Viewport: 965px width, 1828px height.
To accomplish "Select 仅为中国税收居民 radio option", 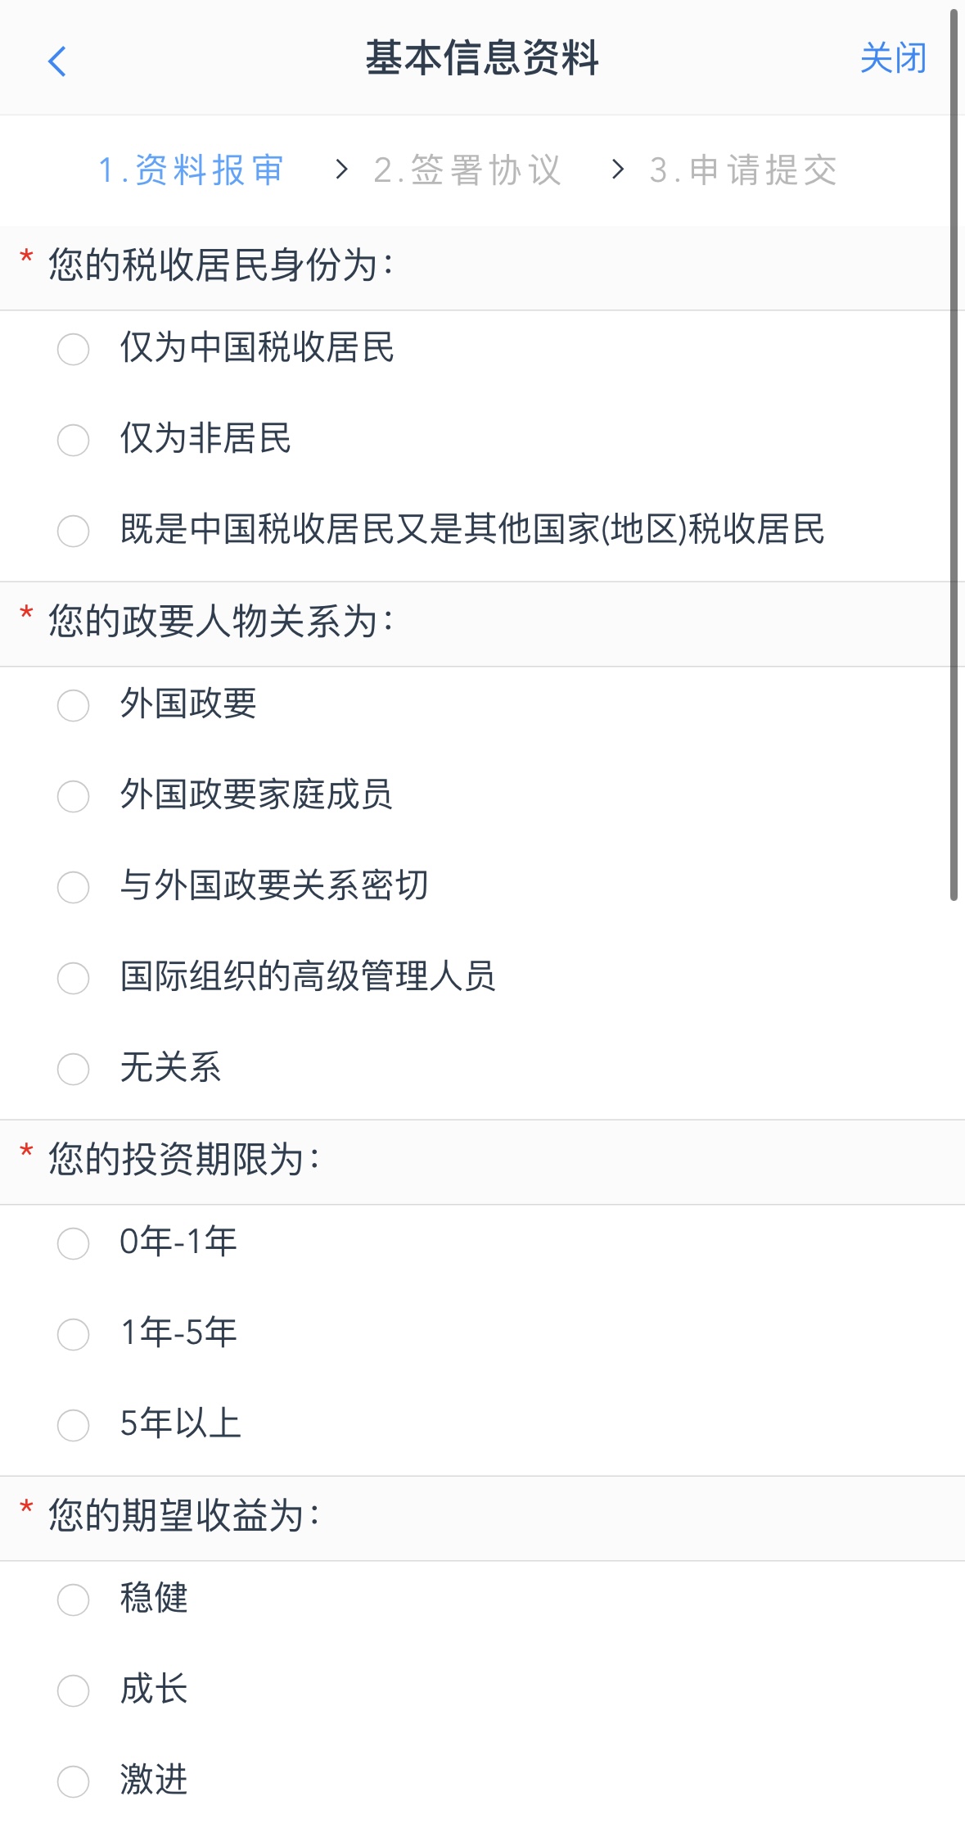I will [x=73, y=349].
